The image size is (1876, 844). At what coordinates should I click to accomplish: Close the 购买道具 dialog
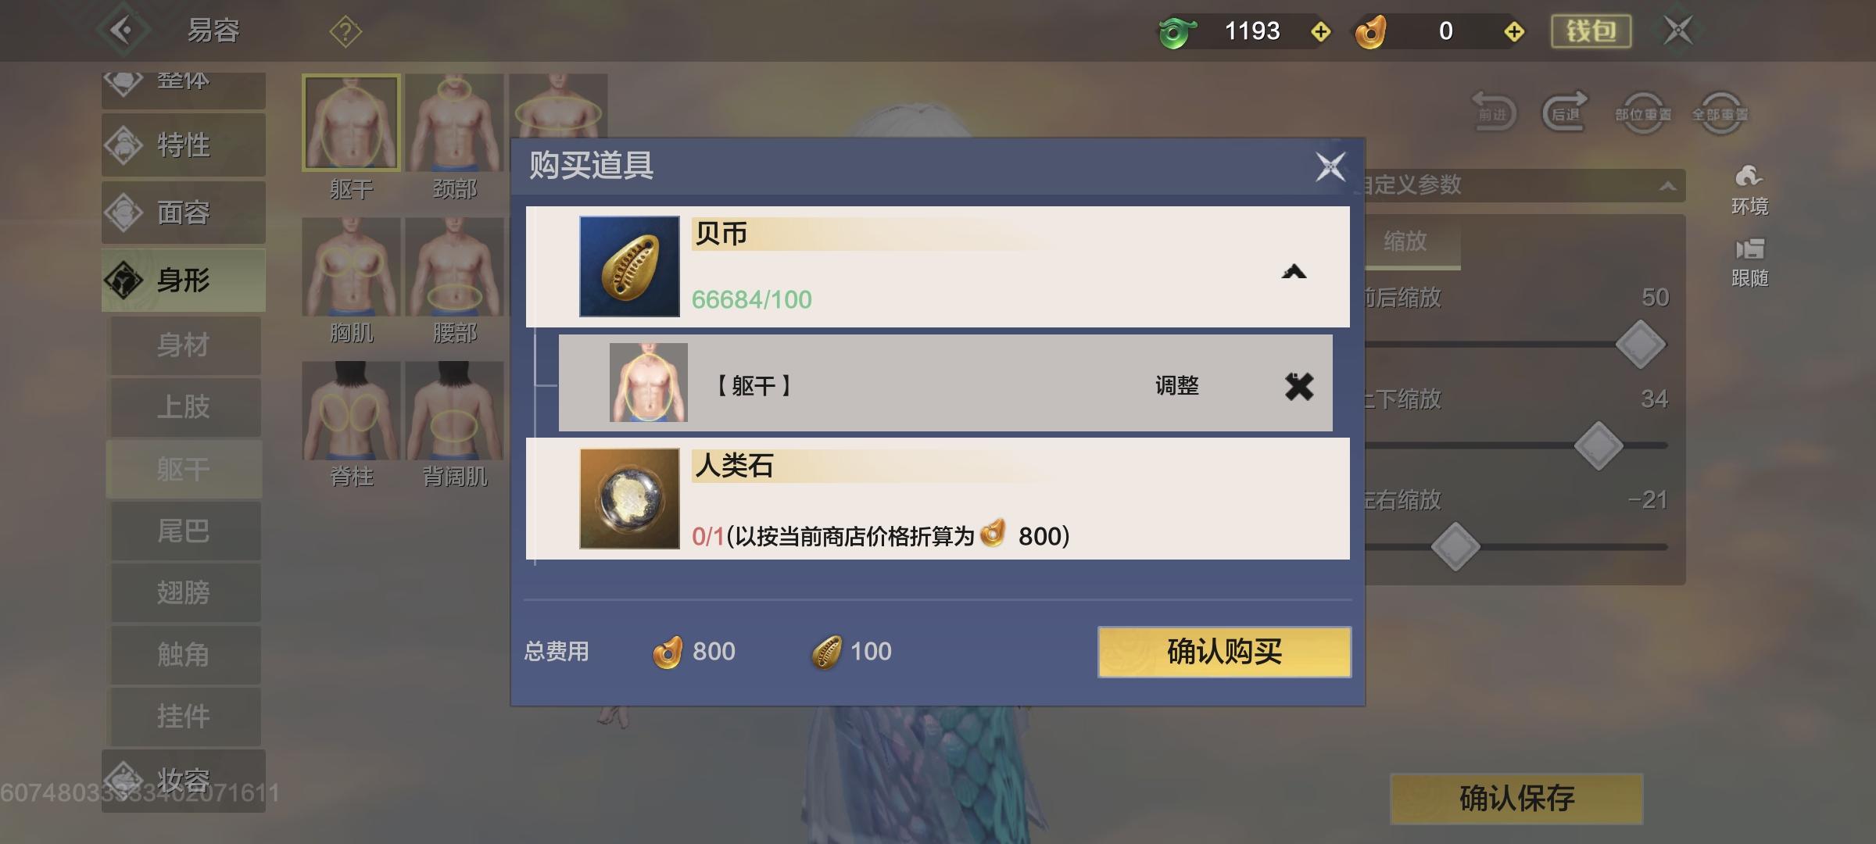[x=1330, y=166]
